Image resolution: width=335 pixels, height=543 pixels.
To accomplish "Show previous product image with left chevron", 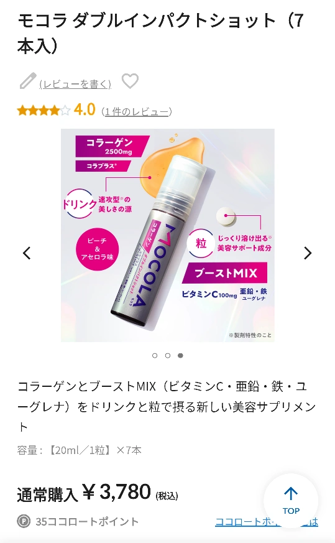I will tap(27, 253).
